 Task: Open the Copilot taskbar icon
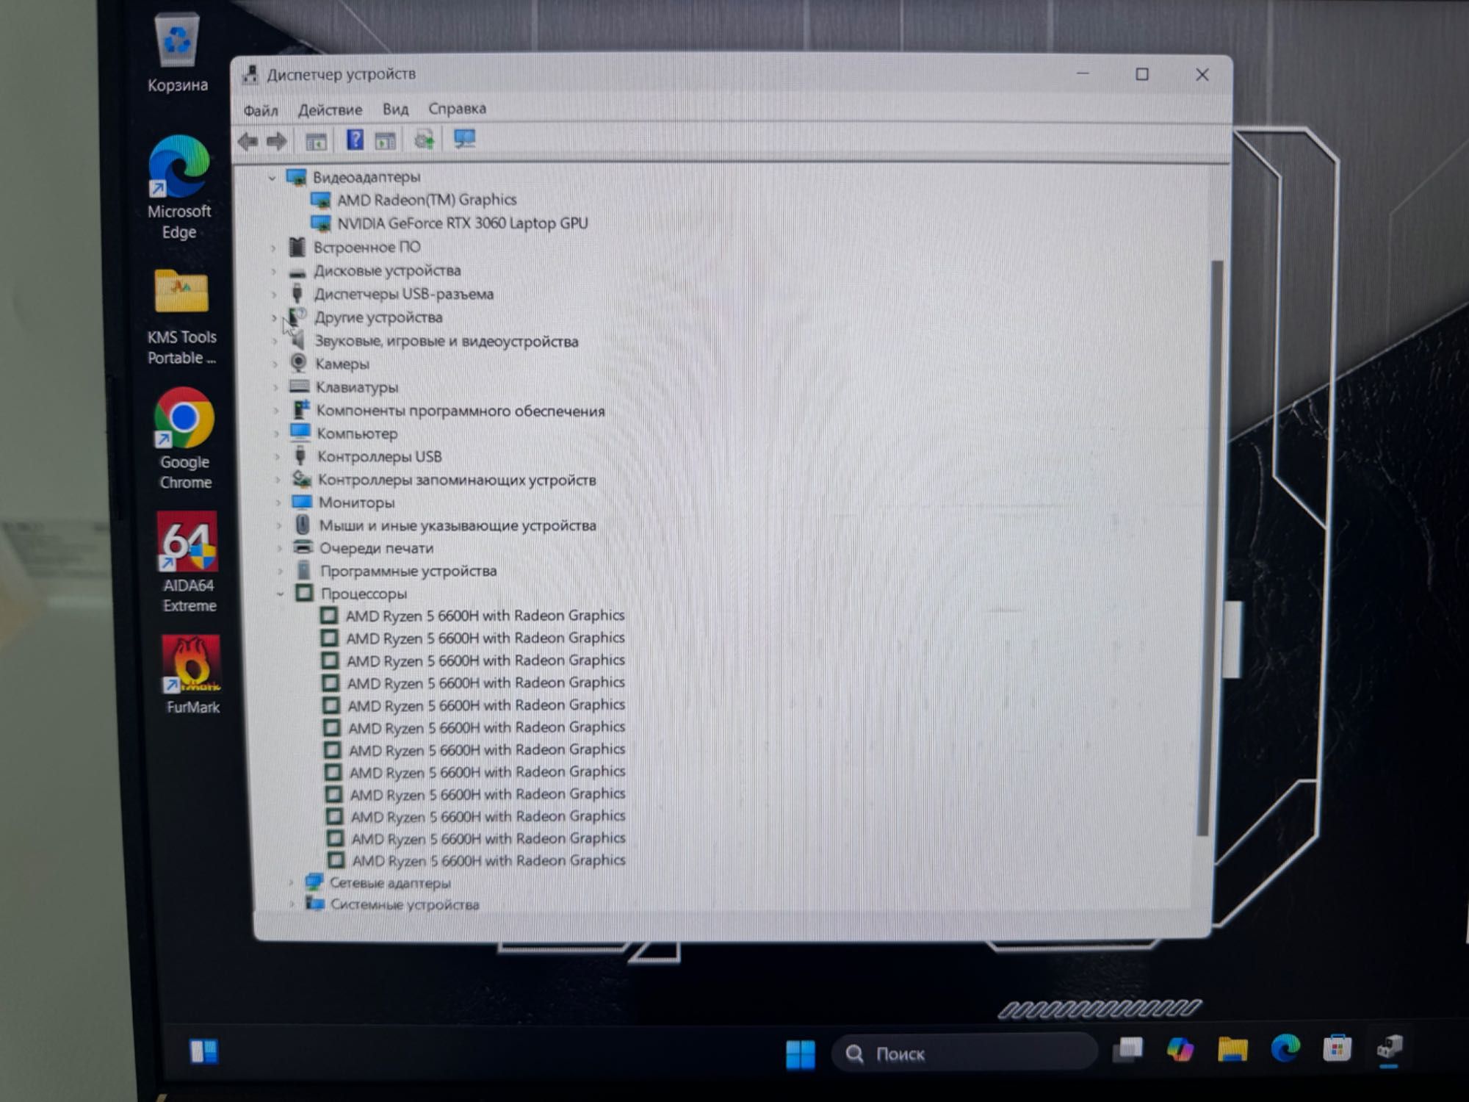(x=1180, y=1049)
